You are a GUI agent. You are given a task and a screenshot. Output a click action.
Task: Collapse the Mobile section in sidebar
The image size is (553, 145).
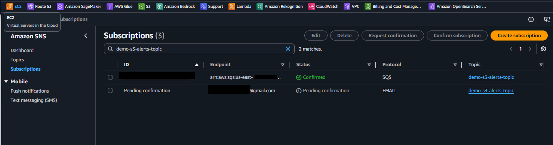point(6,81)
